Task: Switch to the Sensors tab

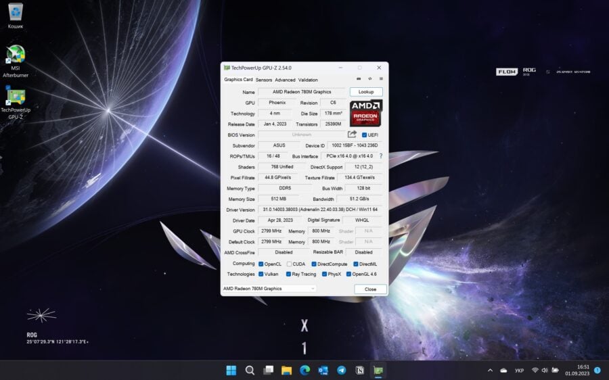Action: [x=264, y=80]
